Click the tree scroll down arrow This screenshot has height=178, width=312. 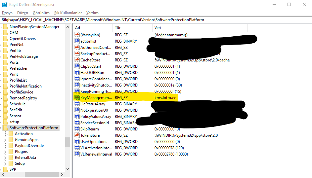pos(67,169)
